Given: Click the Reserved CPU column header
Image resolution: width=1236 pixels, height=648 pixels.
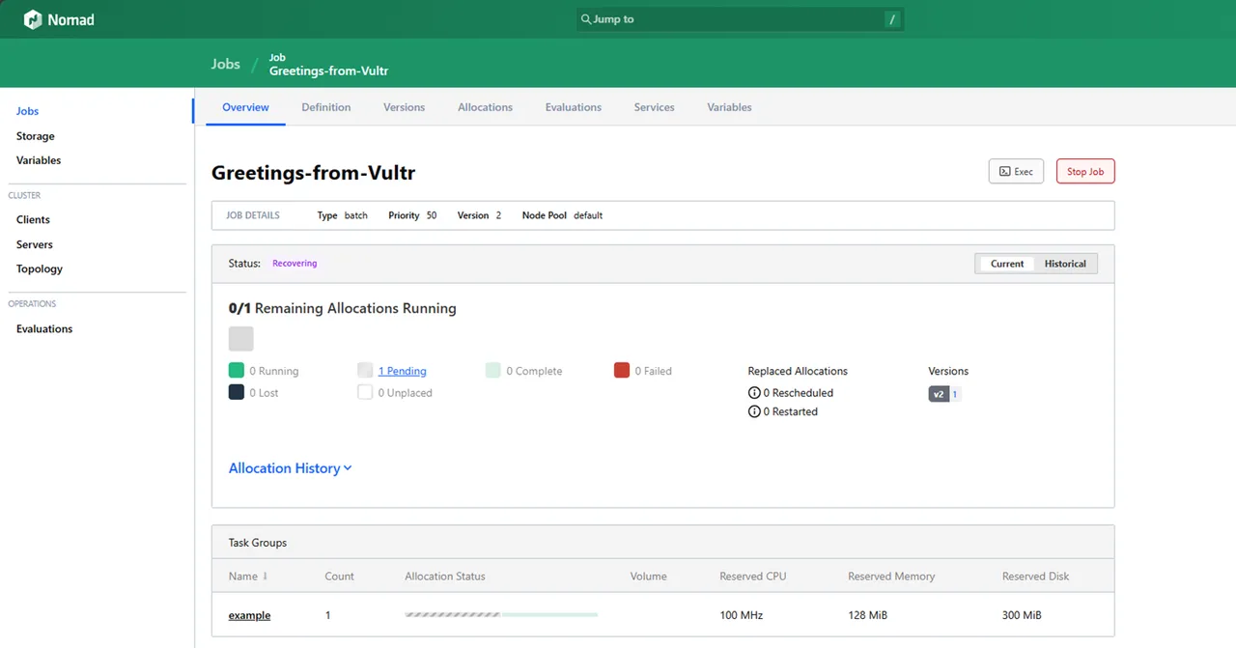Looking at the screenshot, I should (753, 577).
